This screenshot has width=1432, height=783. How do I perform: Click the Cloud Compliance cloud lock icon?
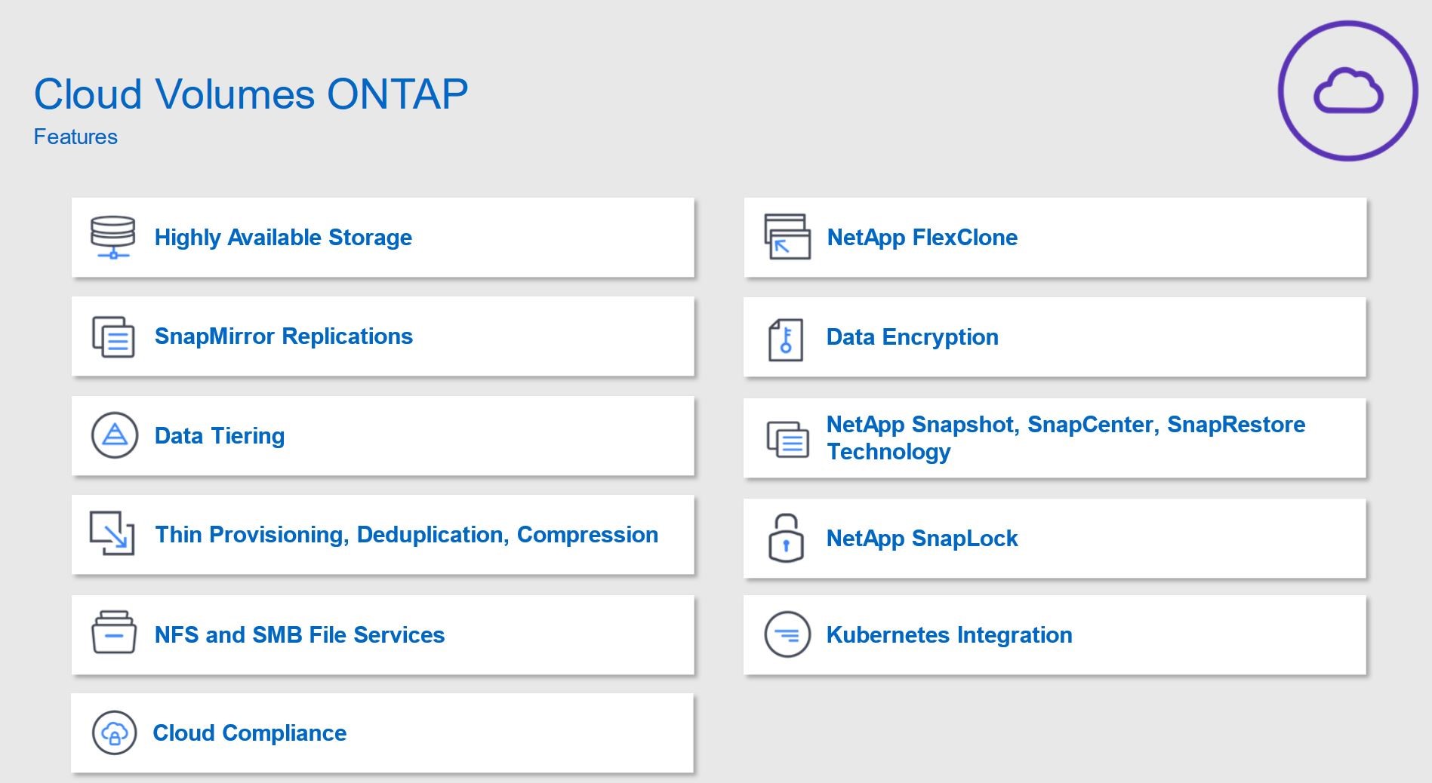pyautogui.click(x=114, y=732)
